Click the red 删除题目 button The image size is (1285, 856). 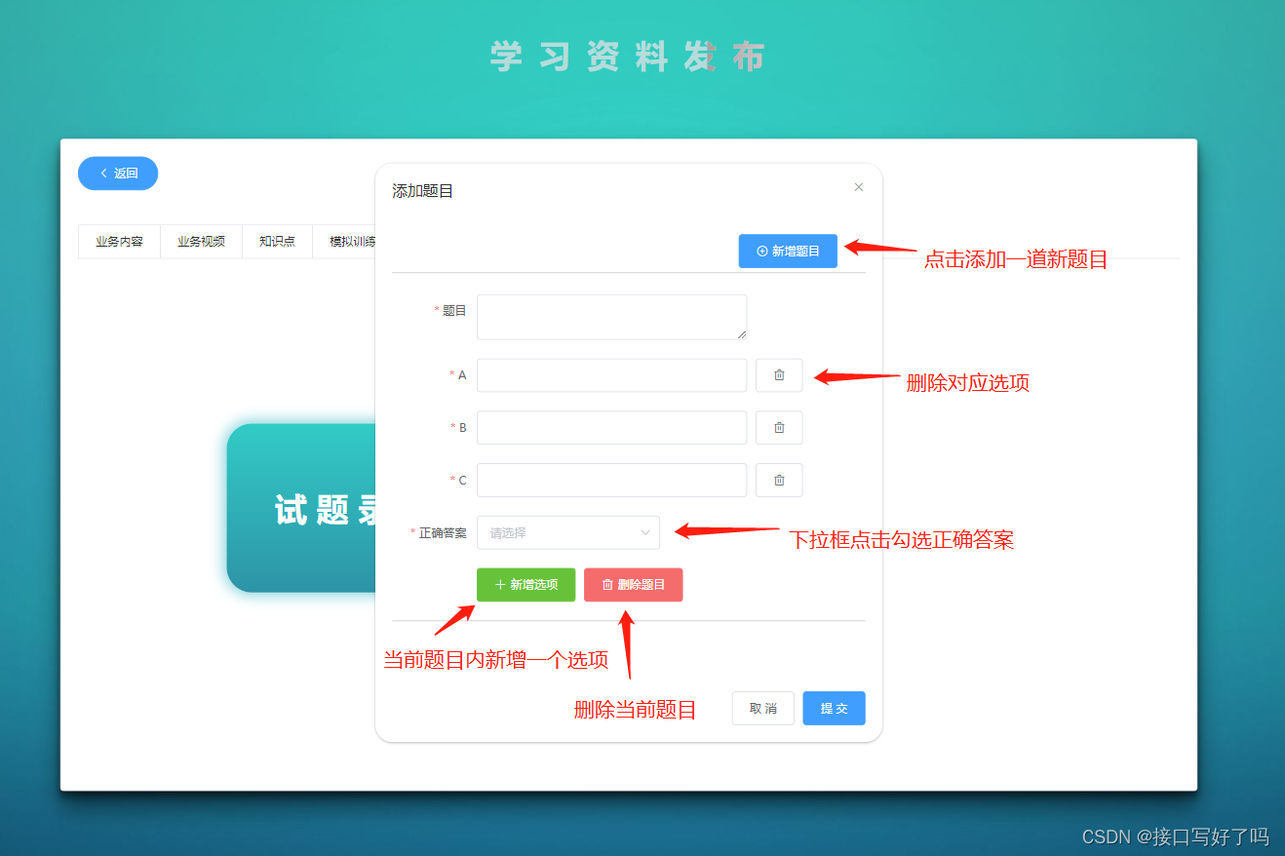633,585
